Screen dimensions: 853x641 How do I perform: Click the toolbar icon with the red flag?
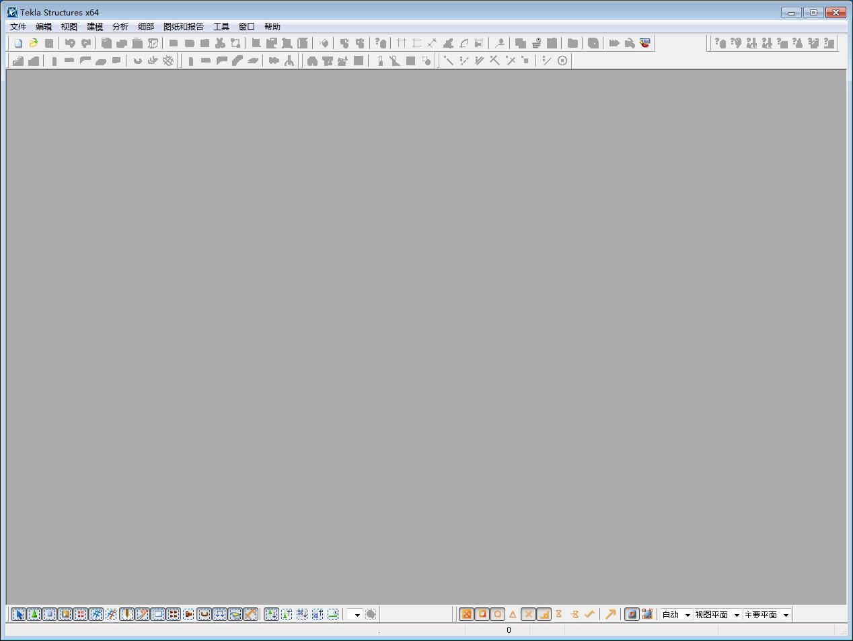[x=645, y=43]
